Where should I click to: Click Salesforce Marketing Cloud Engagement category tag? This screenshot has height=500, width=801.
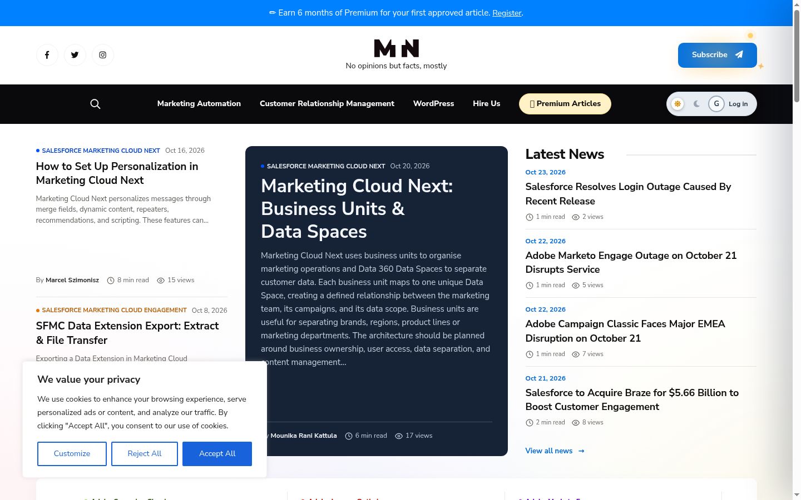click(114, 311)
